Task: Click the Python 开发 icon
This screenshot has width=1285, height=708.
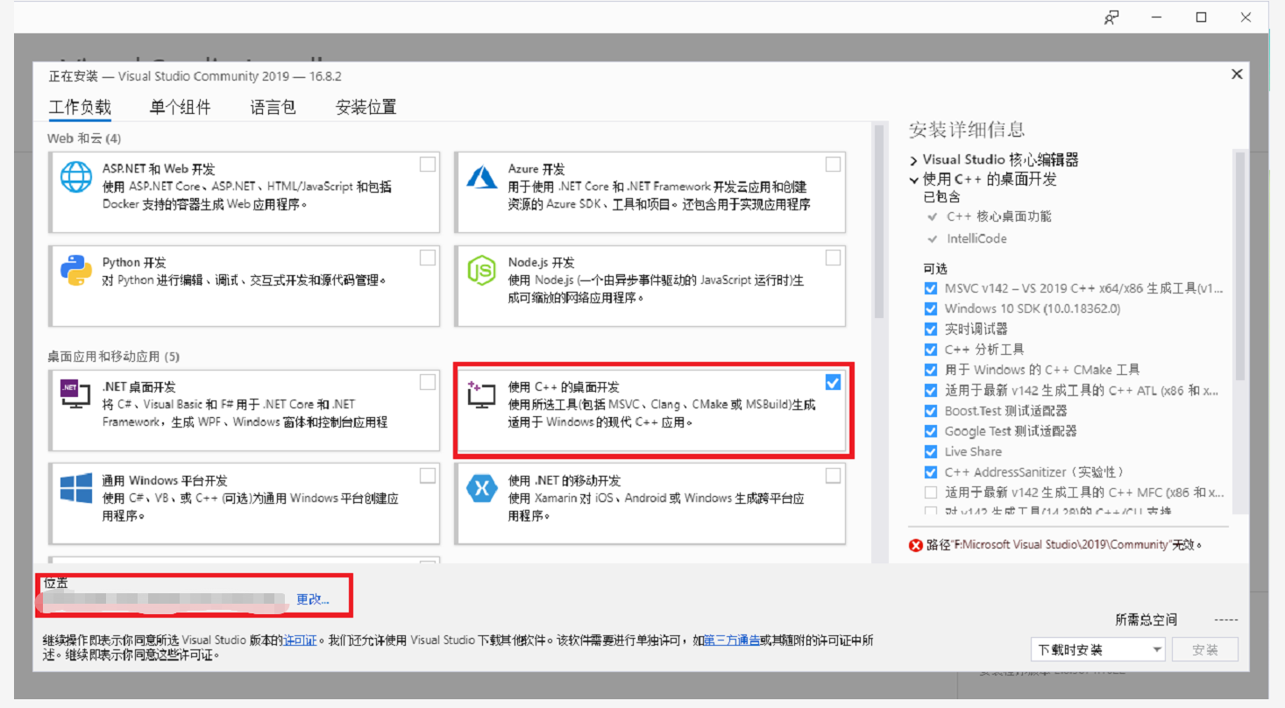Action: coord(76,269)
